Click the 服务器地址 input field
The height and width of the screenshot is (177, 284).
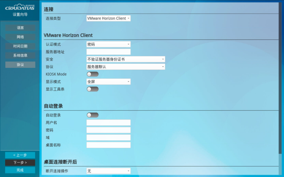[x=109, y=52]
